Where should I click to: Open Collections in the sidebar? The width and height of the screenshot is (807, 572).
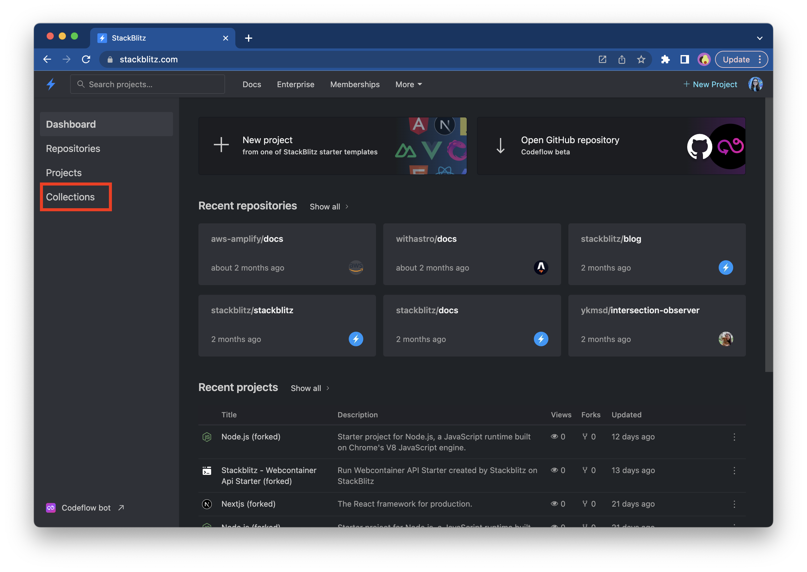(70, 197)
